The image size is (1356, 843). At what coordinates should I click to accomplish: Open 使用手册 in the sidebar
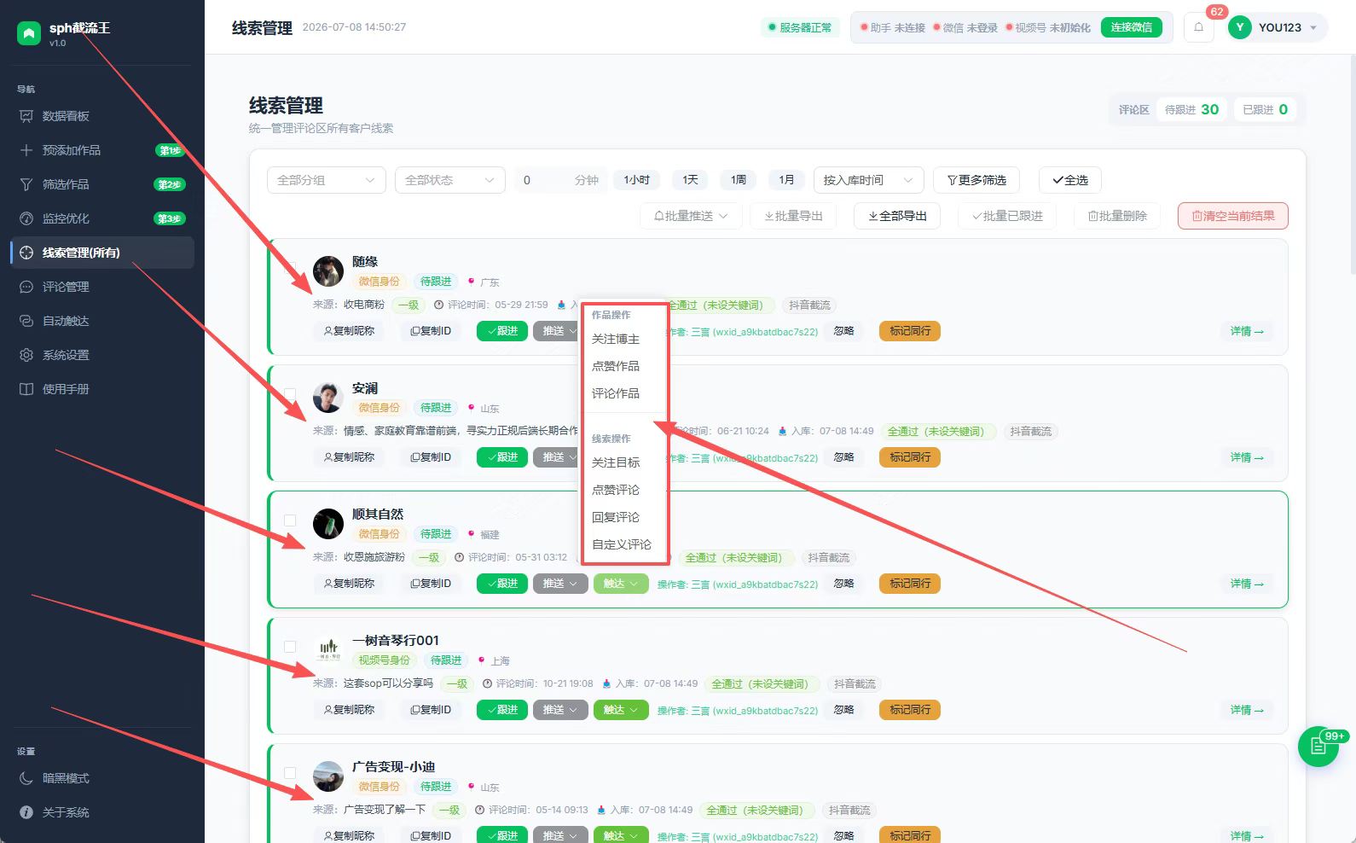pos(102,389)
